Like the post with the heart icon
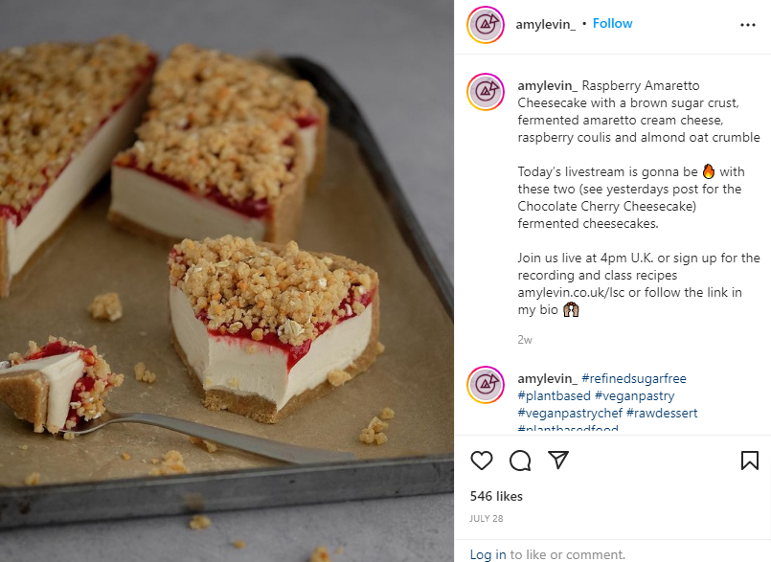Viewport: 771px width, 562px height. [482, 461]
